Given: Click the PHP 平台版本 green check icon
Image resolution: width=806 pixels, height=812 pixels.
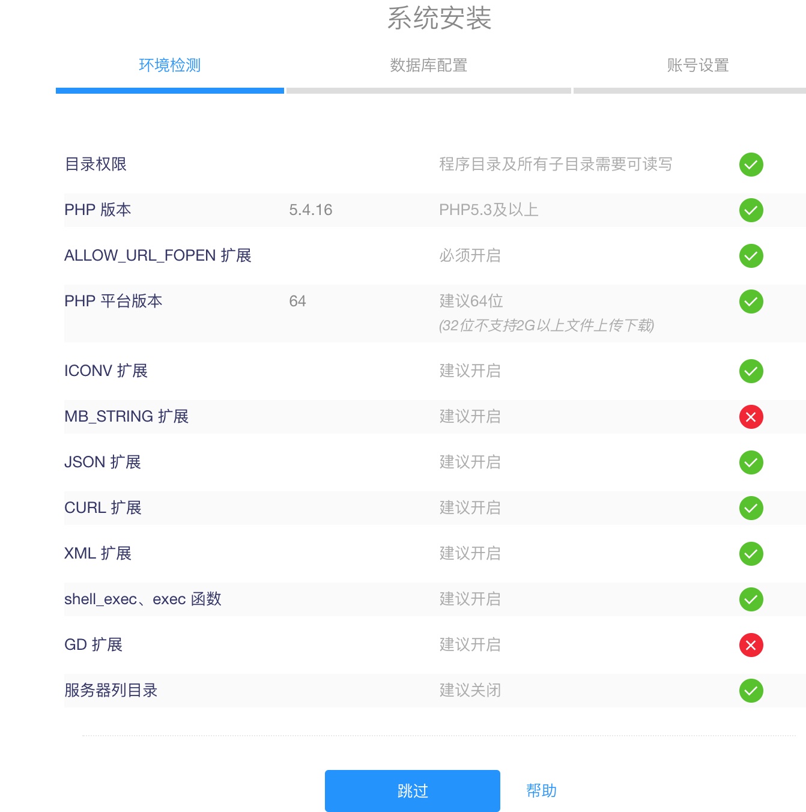Looking at the screenshot, I should 751,301.
